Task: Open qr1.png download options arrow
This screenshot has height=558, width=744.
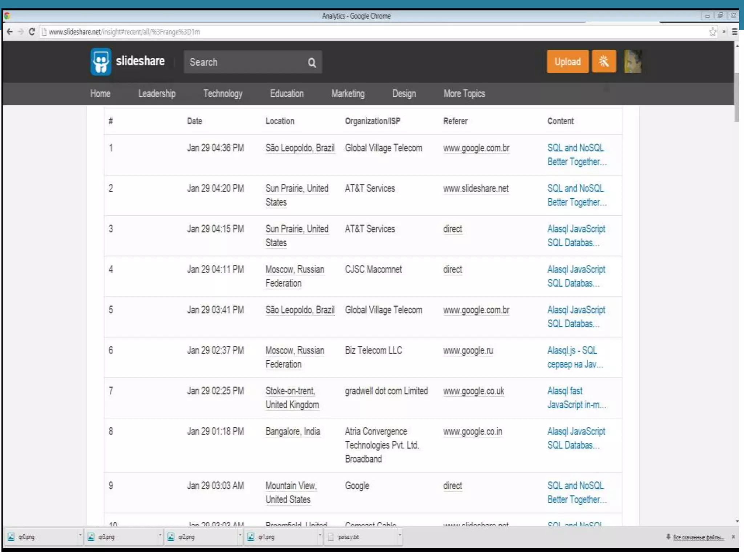Action: (x=320, y=535)
